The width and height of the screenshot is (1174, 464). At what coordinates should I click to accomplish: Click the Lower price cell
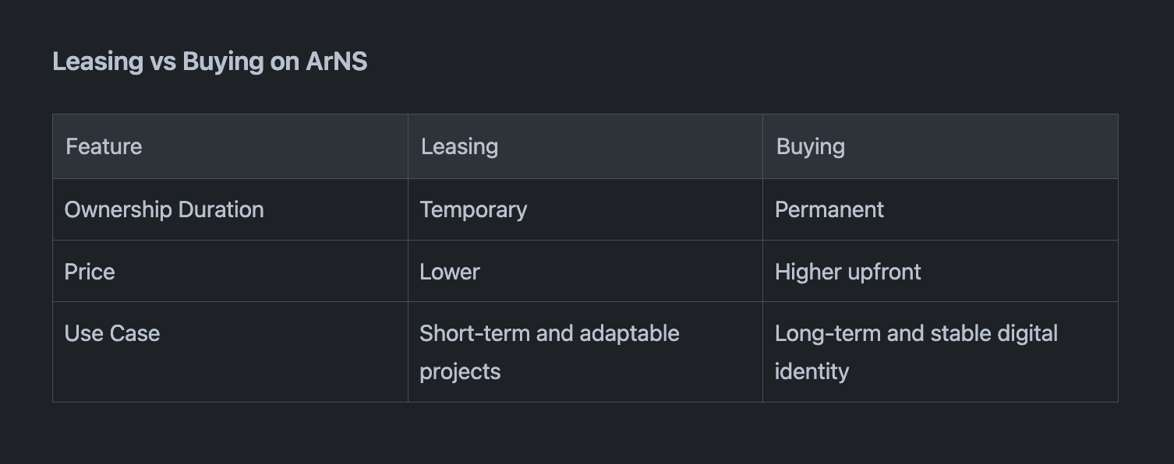450,272
